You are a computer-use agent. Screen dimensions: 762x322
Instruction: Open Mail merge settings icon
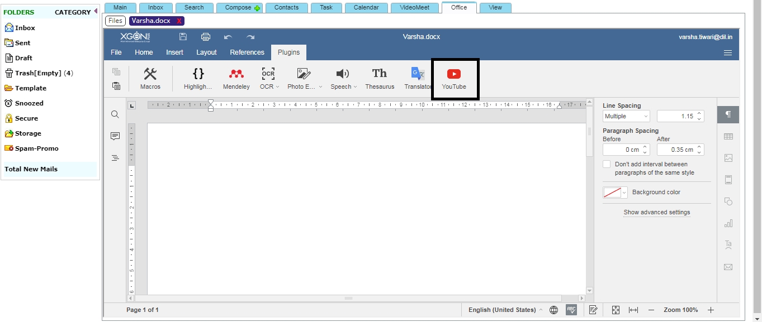728,267
